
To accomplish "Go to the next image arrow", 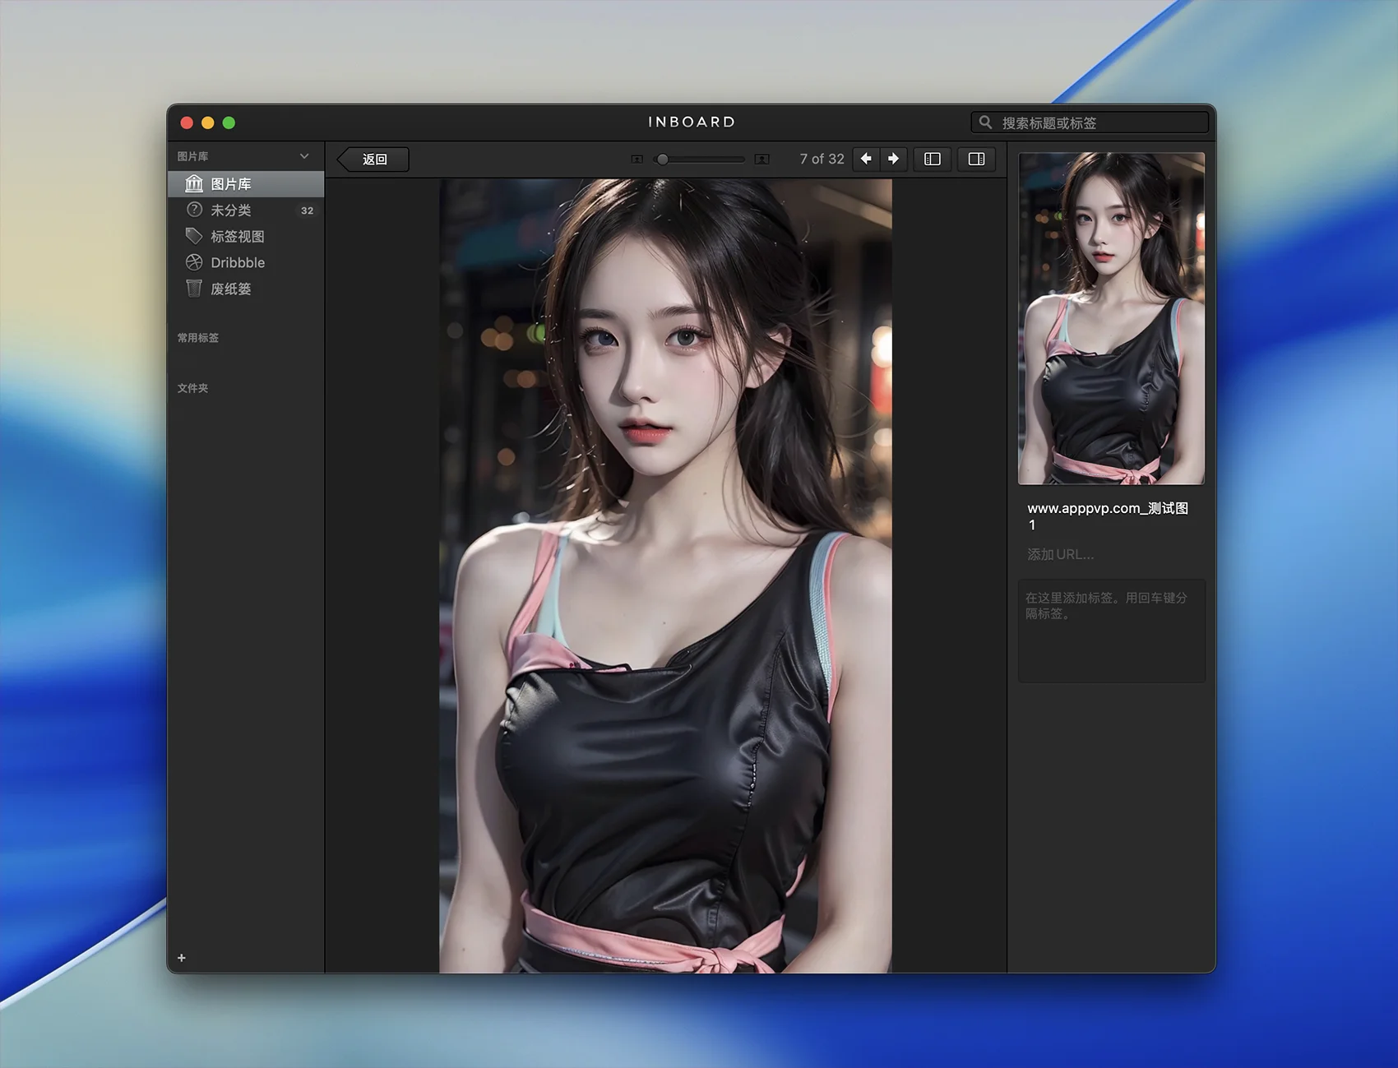I will [894, 159].
